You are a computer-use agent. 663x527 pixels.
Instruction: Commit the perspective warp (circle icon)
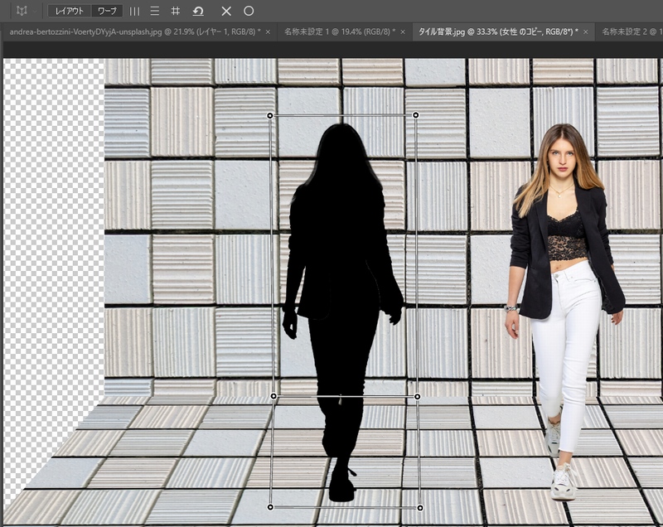click(249, 12)
